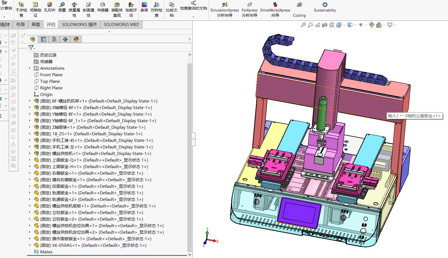The height and width of the screenshot is (258, 448).
Task: Click the Zoom to Fit magnifier icon
Action: click(303, 25)
